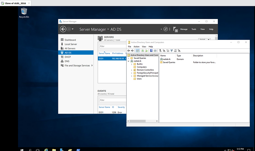Click the Back arrow in ADUC toolbar

point(129,51)
